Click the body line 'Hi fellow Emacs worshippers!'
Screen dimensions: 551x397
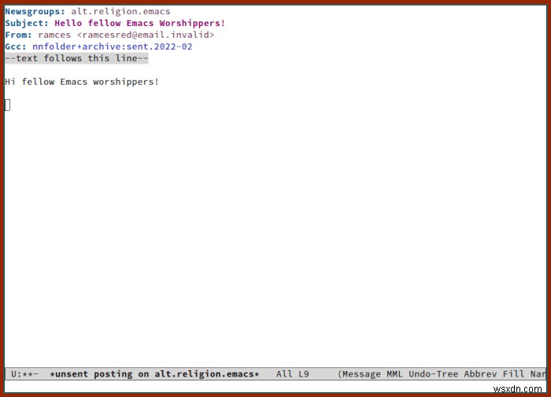[82, 82]
